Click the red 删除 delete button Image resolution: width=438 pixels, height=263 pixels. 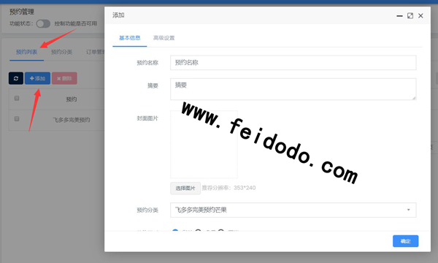pos(64,78)
